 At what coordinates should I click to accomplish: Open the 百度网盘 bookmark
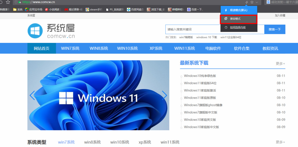click(x=136, y=10)
